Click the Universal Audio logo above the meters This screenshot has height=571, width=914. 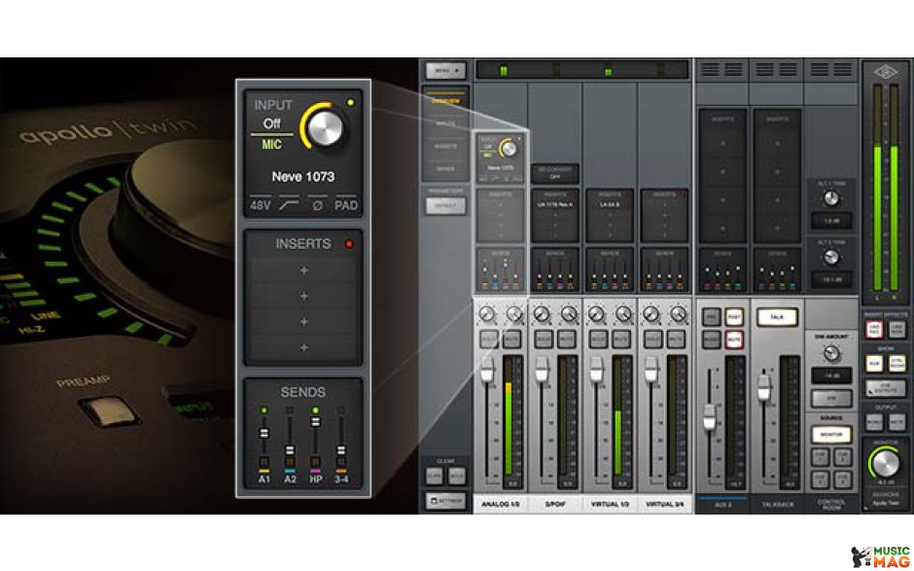point(886,72)
